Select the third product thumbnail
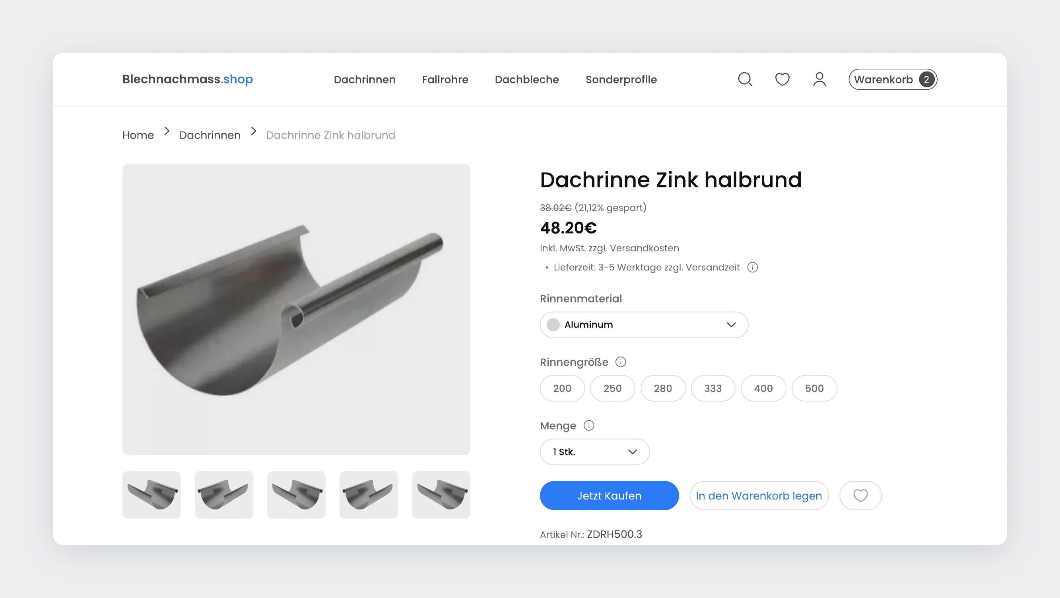The width and height of the screenshot is (1060, 598). tap(296, 495)
